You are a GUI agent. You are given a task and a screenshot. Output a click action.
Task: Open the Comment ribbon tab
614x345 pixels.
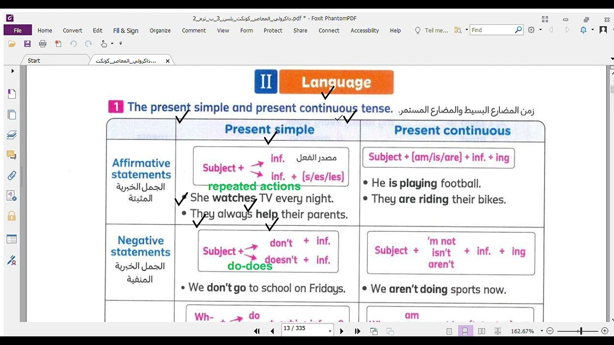point(194,30)
